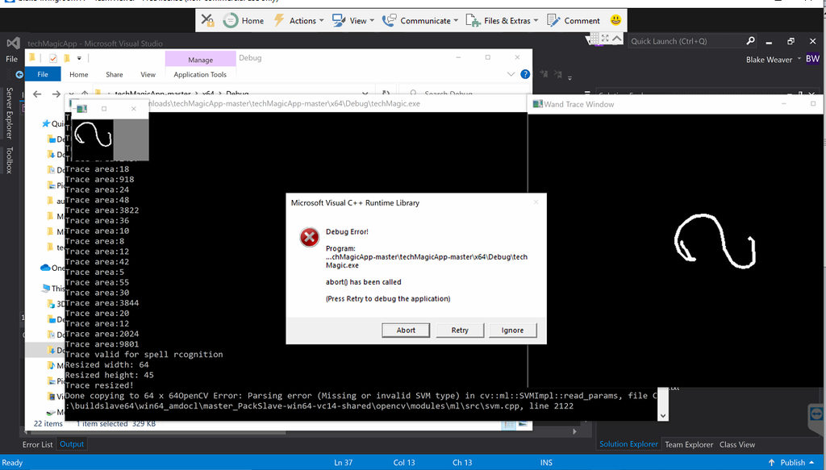
Task: Click the BW account avatar
Action: 812,59
